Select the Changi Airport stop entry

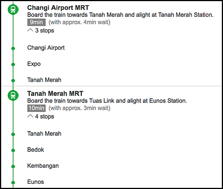click(46, 48)
